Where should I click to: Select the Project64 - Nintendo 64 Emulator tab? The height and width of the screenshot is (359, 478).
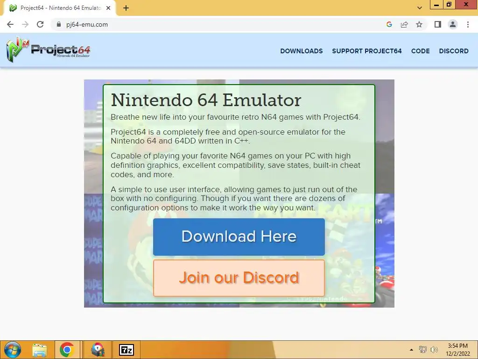click(x=60, y=8)
